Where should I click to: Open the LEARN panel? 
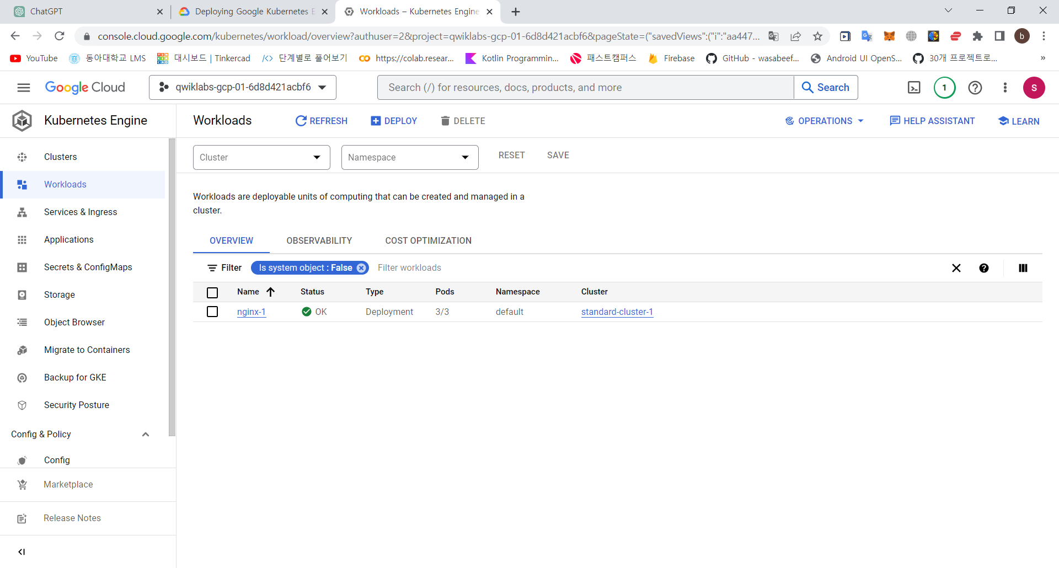(x=1019, y=121)
